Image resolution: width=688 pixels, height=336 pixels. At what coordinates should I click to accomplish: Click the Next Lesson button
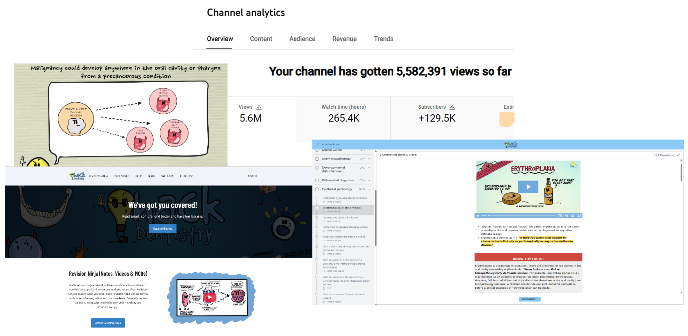pyautogui.click(x=529, y=299)
